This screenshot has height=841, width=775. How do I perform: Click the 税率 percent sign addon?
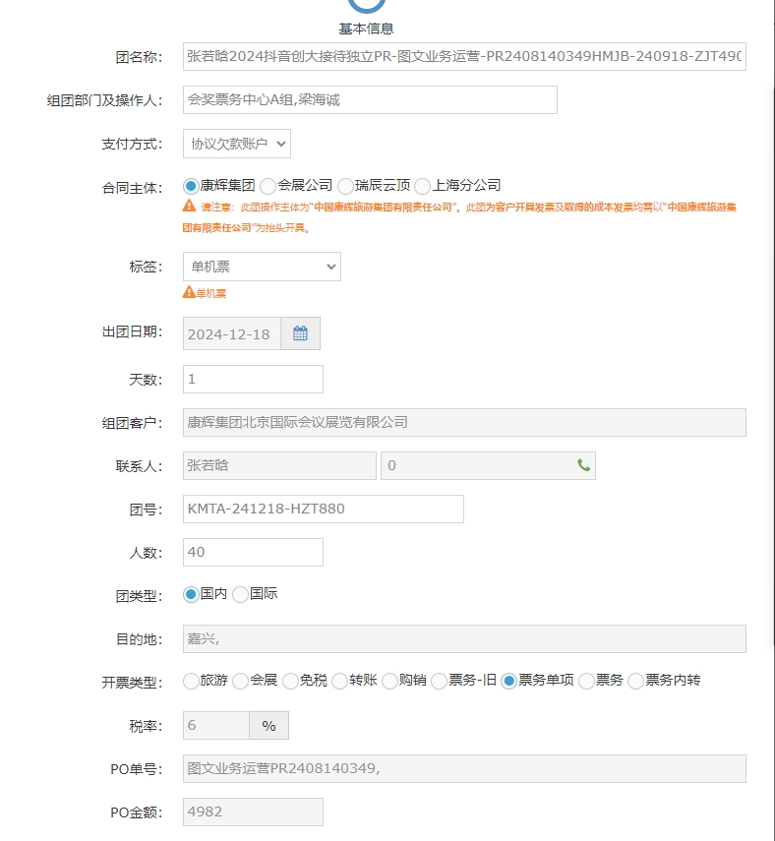(x=268, y=726)
